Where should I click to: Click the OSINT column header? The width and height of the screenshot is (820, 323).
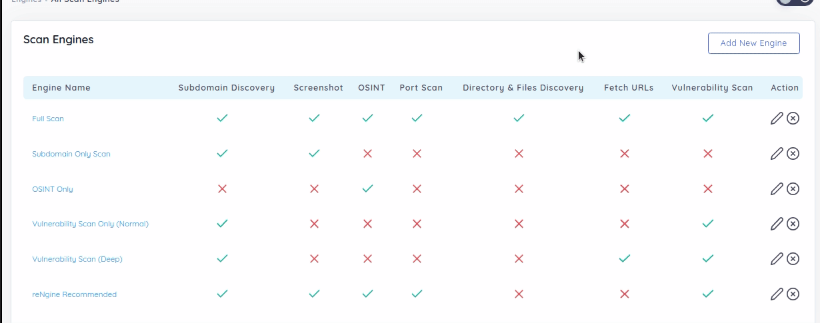(x=371, y=88)
